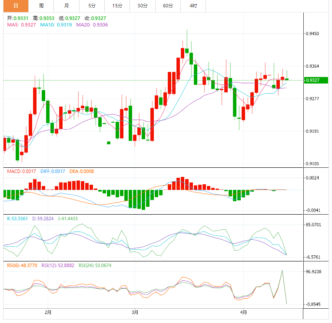Viewport: 332px width, 323px height.
Task: Open the 5分 minute chart tab
Action: coord(92,6)
